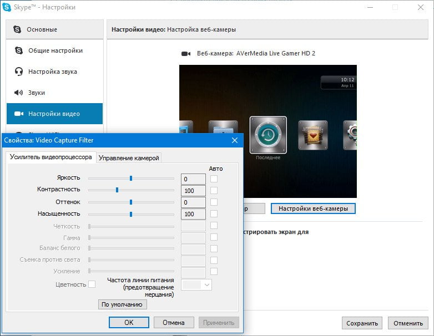Enable Авто checkbox for Яркость
This screenshot has height=336, width=434.
click(214, 179)
